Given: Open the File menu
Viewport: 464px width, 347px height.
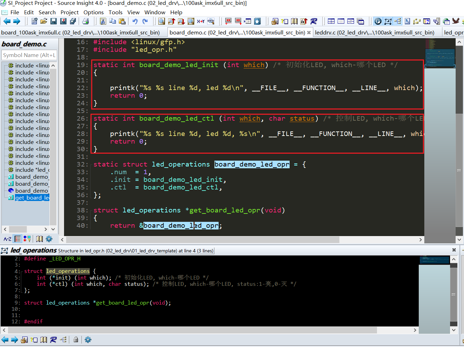Looking at the screenshot, I should (x=15, y=12).
